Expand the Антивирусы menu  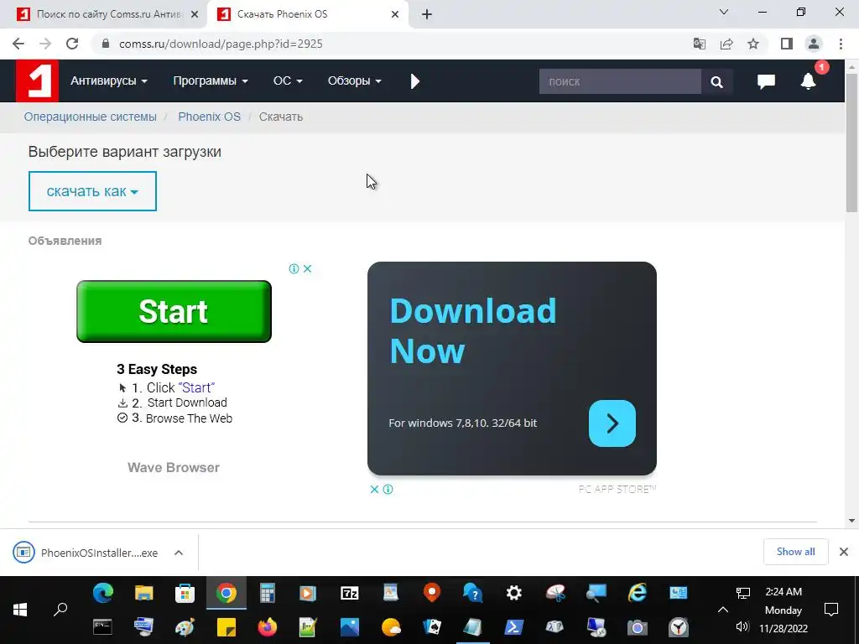pos(108,81)
